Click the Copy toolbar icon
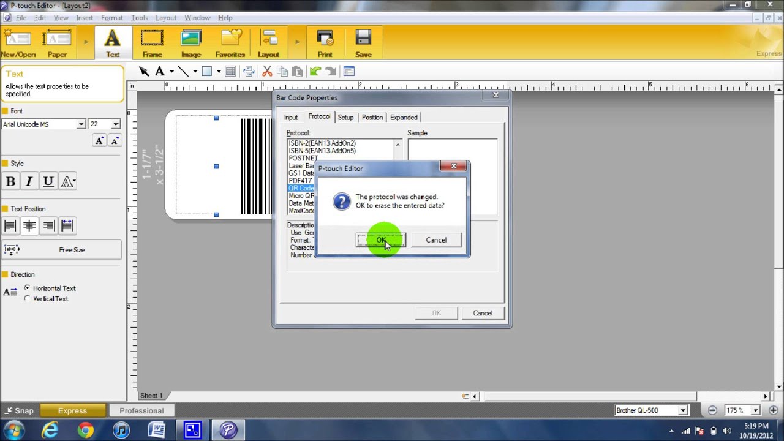 [282, 72]
